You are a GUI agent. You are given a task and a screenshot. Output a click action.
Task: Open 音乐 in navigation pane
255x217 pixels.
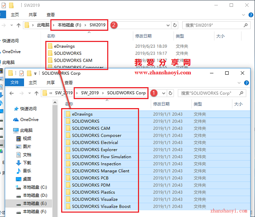[x=24, y=171]
